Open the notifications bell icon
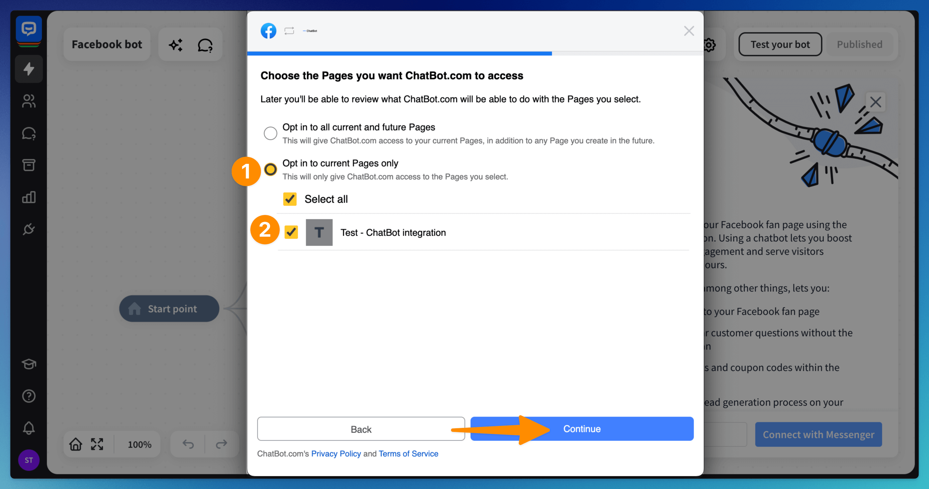 tap(28, 428)
